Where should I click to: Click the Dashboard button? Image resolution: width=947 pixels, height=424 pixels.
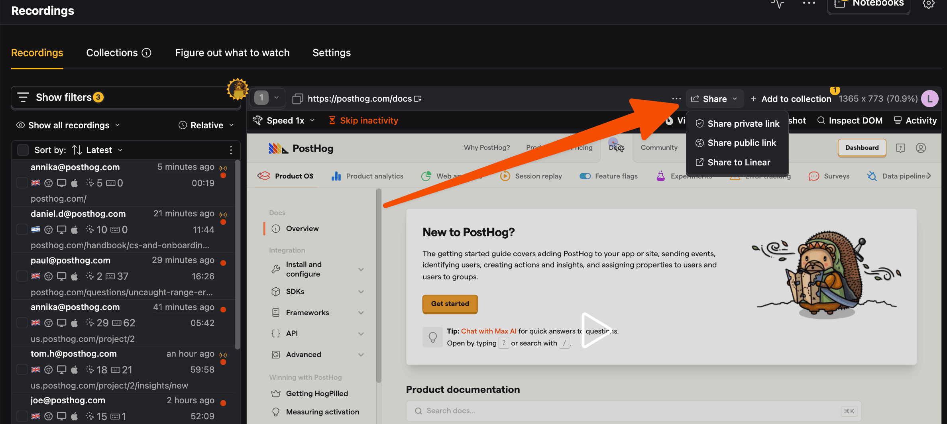862,147
